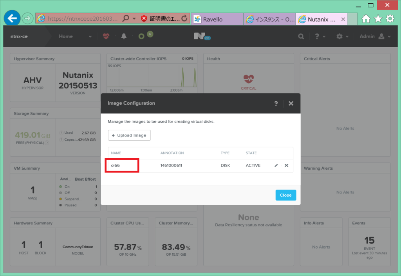Open alerts bell icon
The image size is (401, 276).
click(x=124, y=36)
